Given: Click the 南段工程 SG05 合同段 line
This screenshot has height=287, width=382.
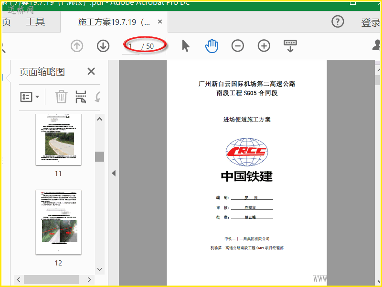Looking at the screenshot, I should point(247,93).
